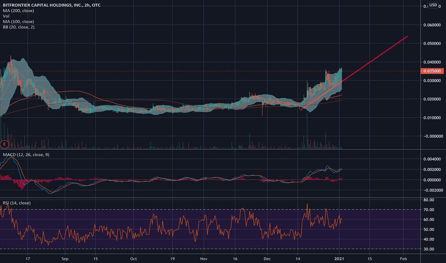The height and width of the screenshot is (263, 446).
Task: Click the RSI 30.00 scale label
Action: click(x=429, y=249)
